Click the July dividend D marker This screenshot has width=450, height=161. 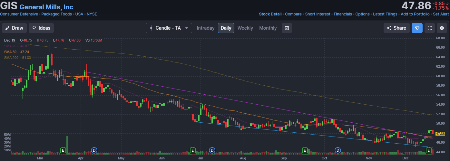coord(212,150)
